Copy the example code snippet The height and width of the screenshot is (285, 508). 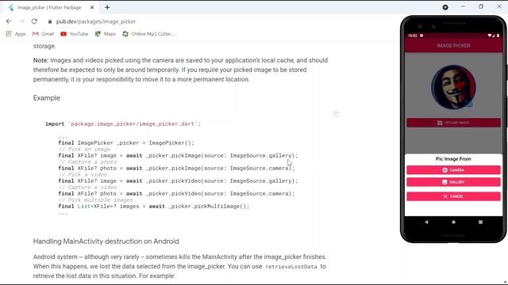click(336, 114)
